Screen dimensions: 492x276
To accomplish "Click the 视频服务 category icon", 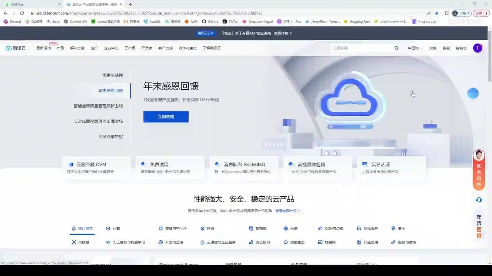I will coord(359,228).
